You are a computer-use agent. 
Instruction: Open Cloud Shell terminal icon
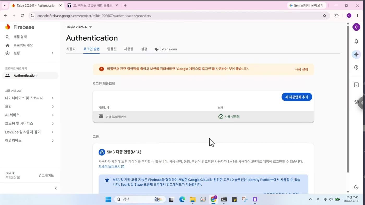coord(356,85)
